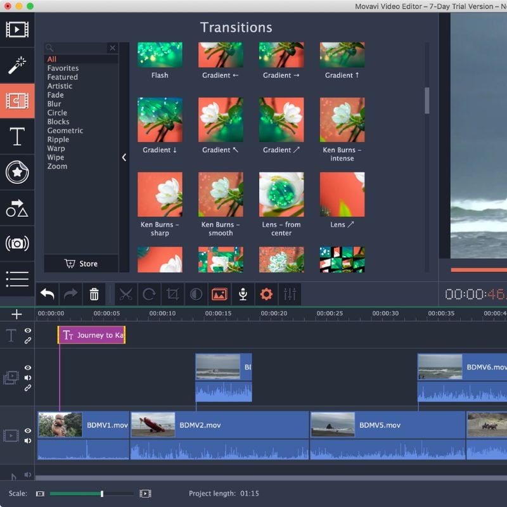The width and height of the screenshot is (507, 507).
Task: Open the audio equalizer sliders icon
Action: pyautogui.click(x=290, y=294)
